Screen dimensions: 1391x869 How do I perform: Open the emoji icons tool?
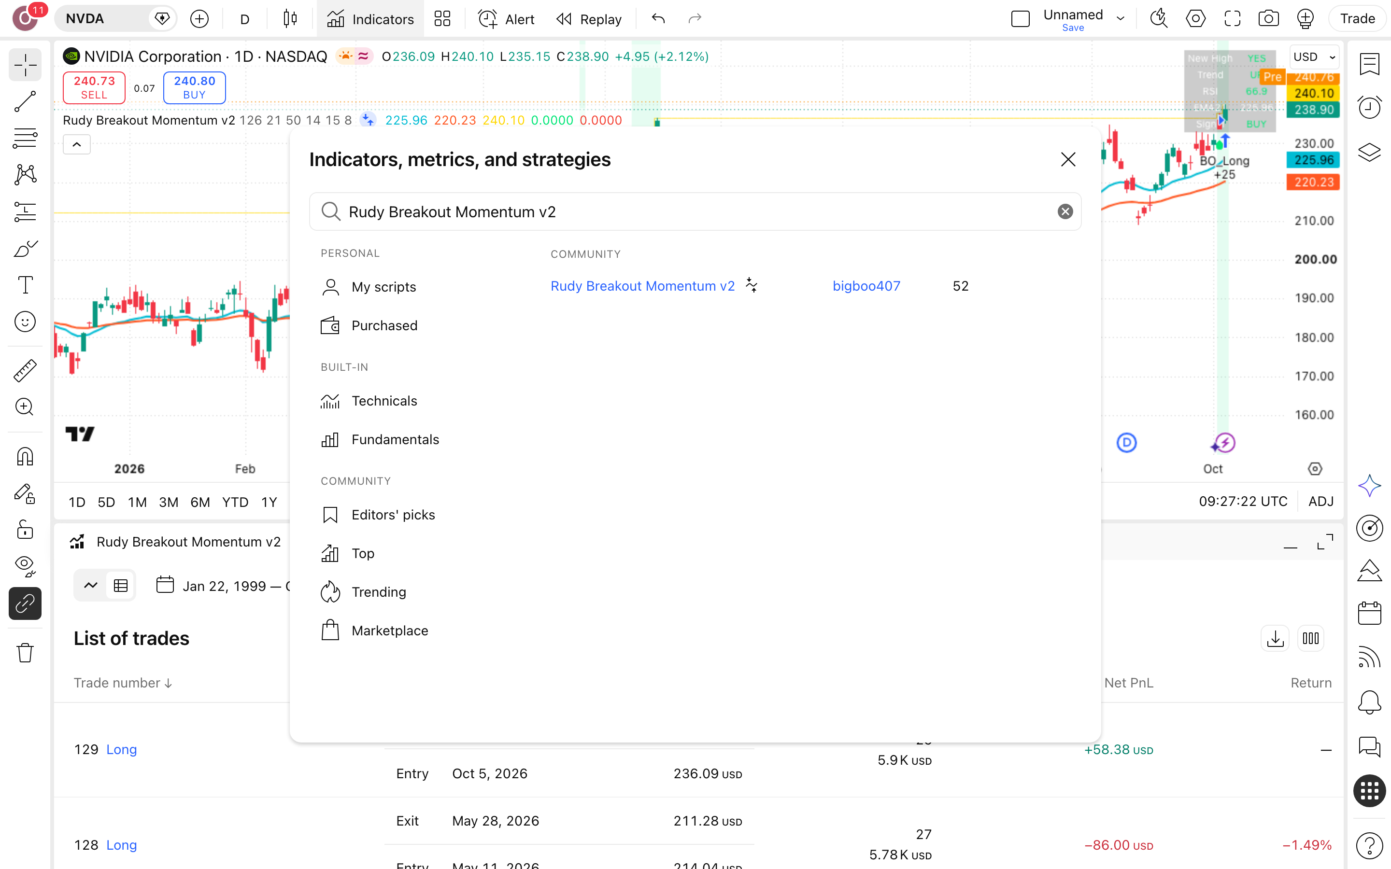25,322
